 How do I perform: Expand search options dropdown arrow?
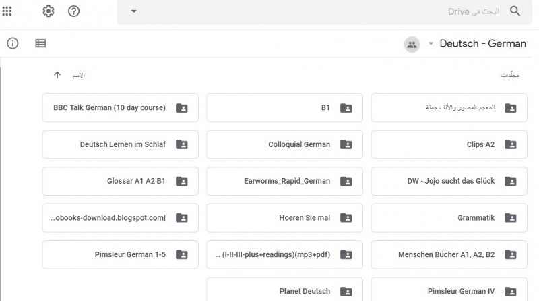point(133,11)
